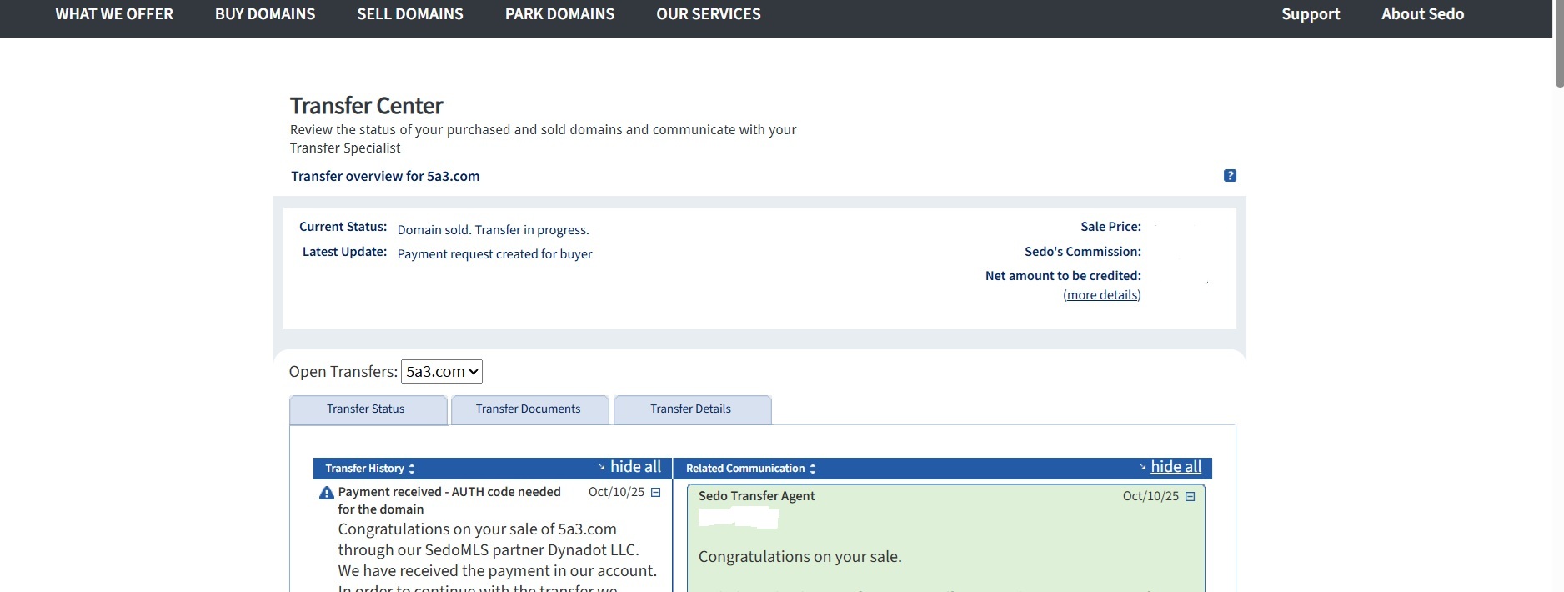Open the Buy Domains menu
The height and width of the screenshot is (592, 1564).
(265, 14)
